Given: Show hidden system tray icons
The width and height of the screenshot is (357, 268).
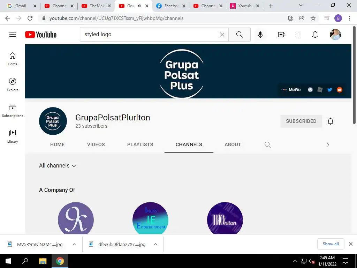Looking at the screenshot, I should [x=295, y=261].
